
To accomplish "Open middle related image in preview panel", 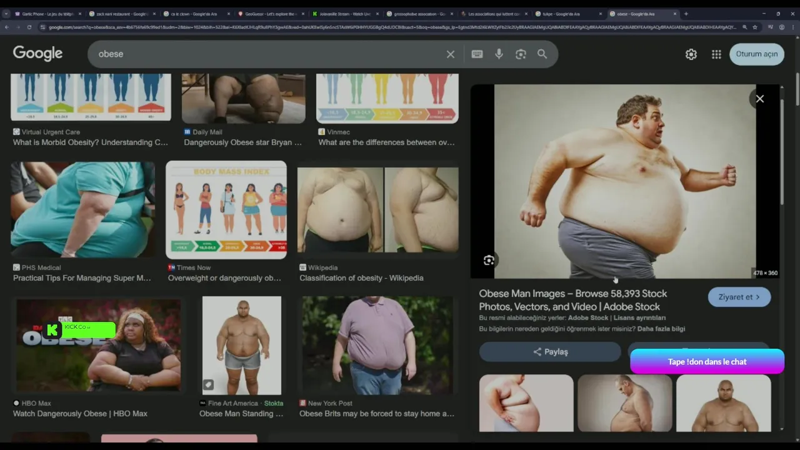I will pos(625,403).
